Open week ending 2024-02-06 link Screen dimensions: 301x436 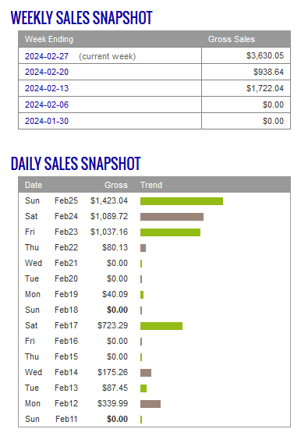47,105
